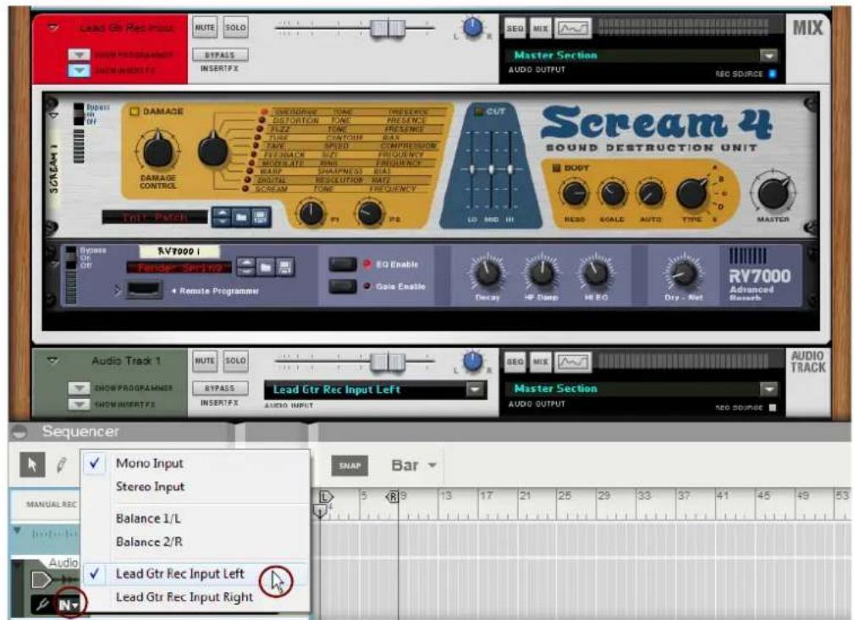The width and height of the screenshot is (854, 620).
Task: Adjust the RV7000 Decay knob
Action: pos(488,273)
